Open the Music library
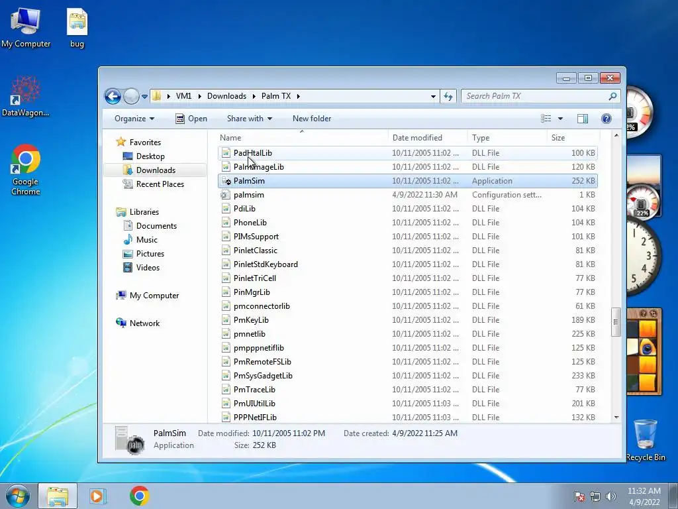 pyautogui.click(x=146, y=239)
